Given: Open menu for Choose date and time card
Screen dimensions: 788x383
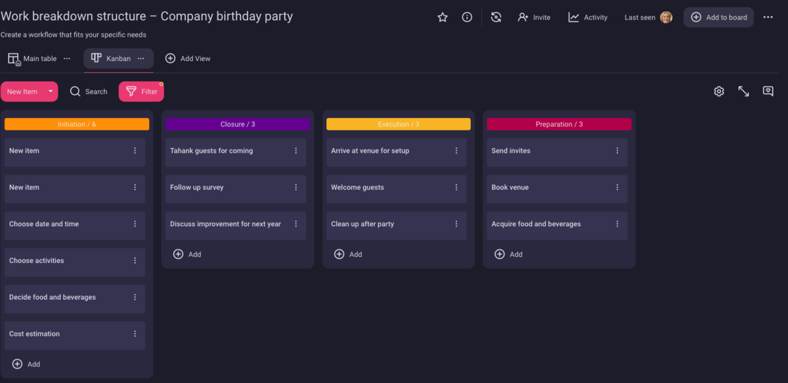Looking at the screenshot, I should click(135, 224).
